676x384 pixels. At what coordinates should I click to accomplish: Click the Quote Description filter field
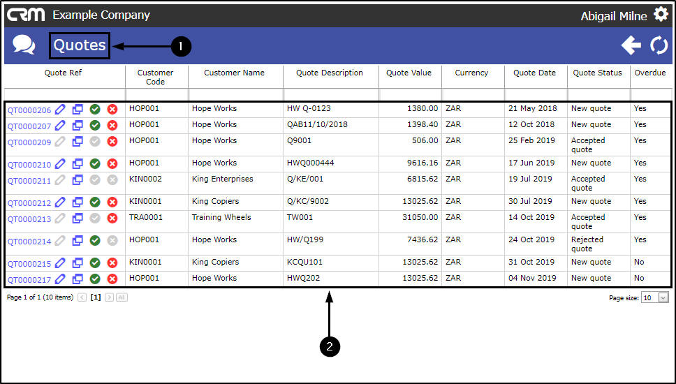tap(331, 94)
